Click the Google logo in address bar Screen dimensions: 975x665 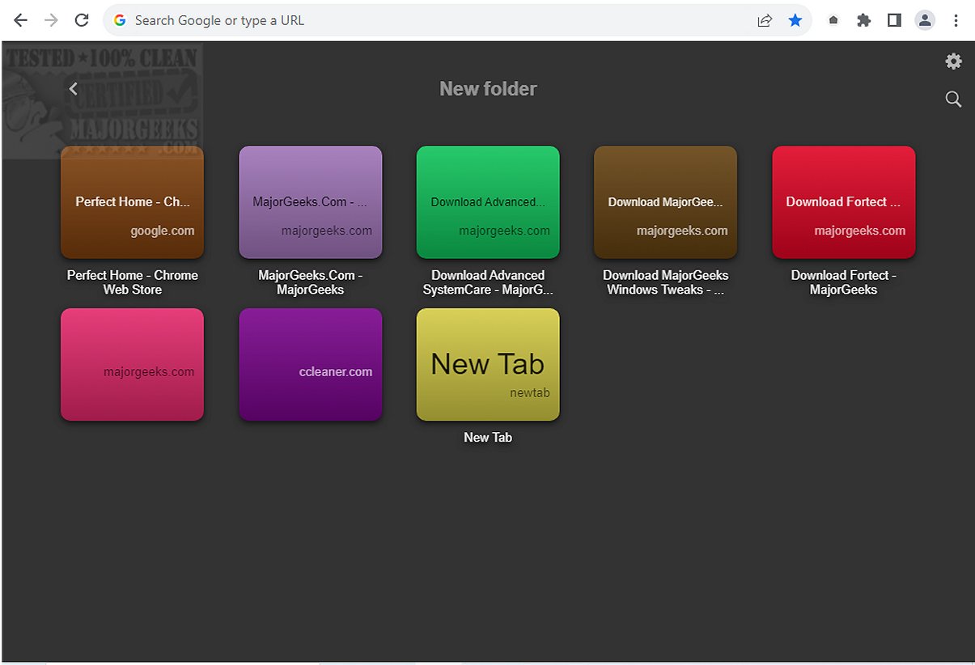pyautogui.click(x=121, y=20)
